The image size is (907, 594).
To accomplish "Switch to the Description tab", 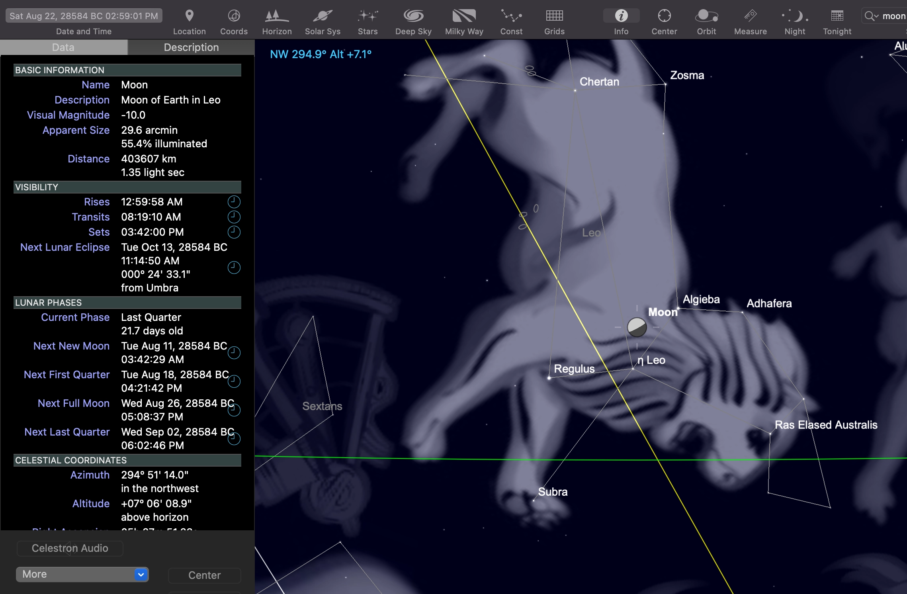I will pyautogui.click(x=191, y=47).
